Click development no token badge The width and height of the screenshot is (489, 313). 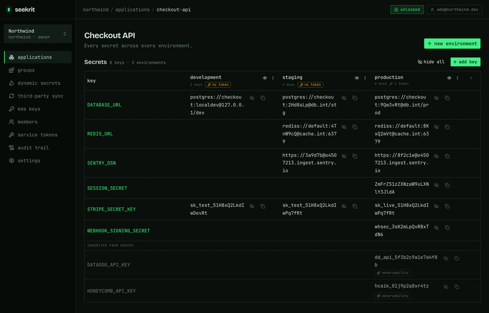click(218, 85)
